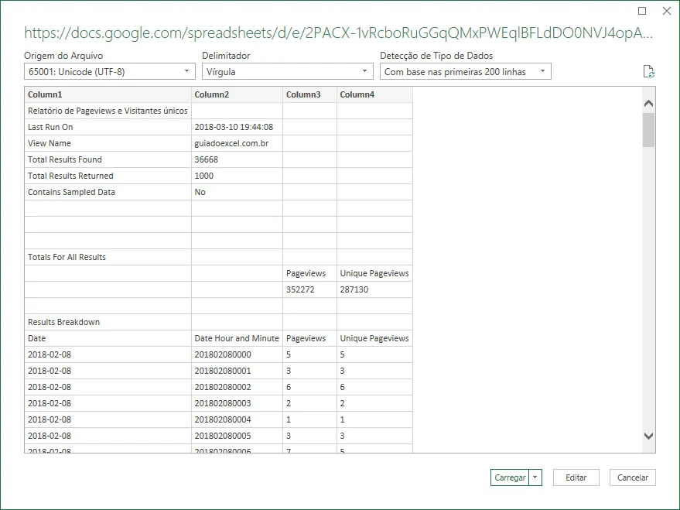680x510 pixels.
Task: Click the '201802080005' cell
Action: (x=237, y=436)
